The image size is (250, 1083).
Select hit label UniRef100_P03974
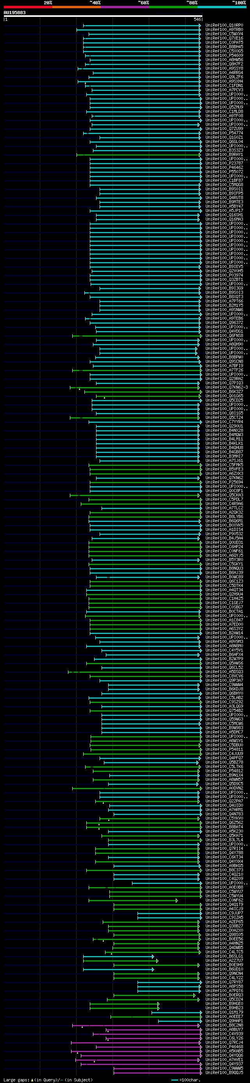pos(224,275)
